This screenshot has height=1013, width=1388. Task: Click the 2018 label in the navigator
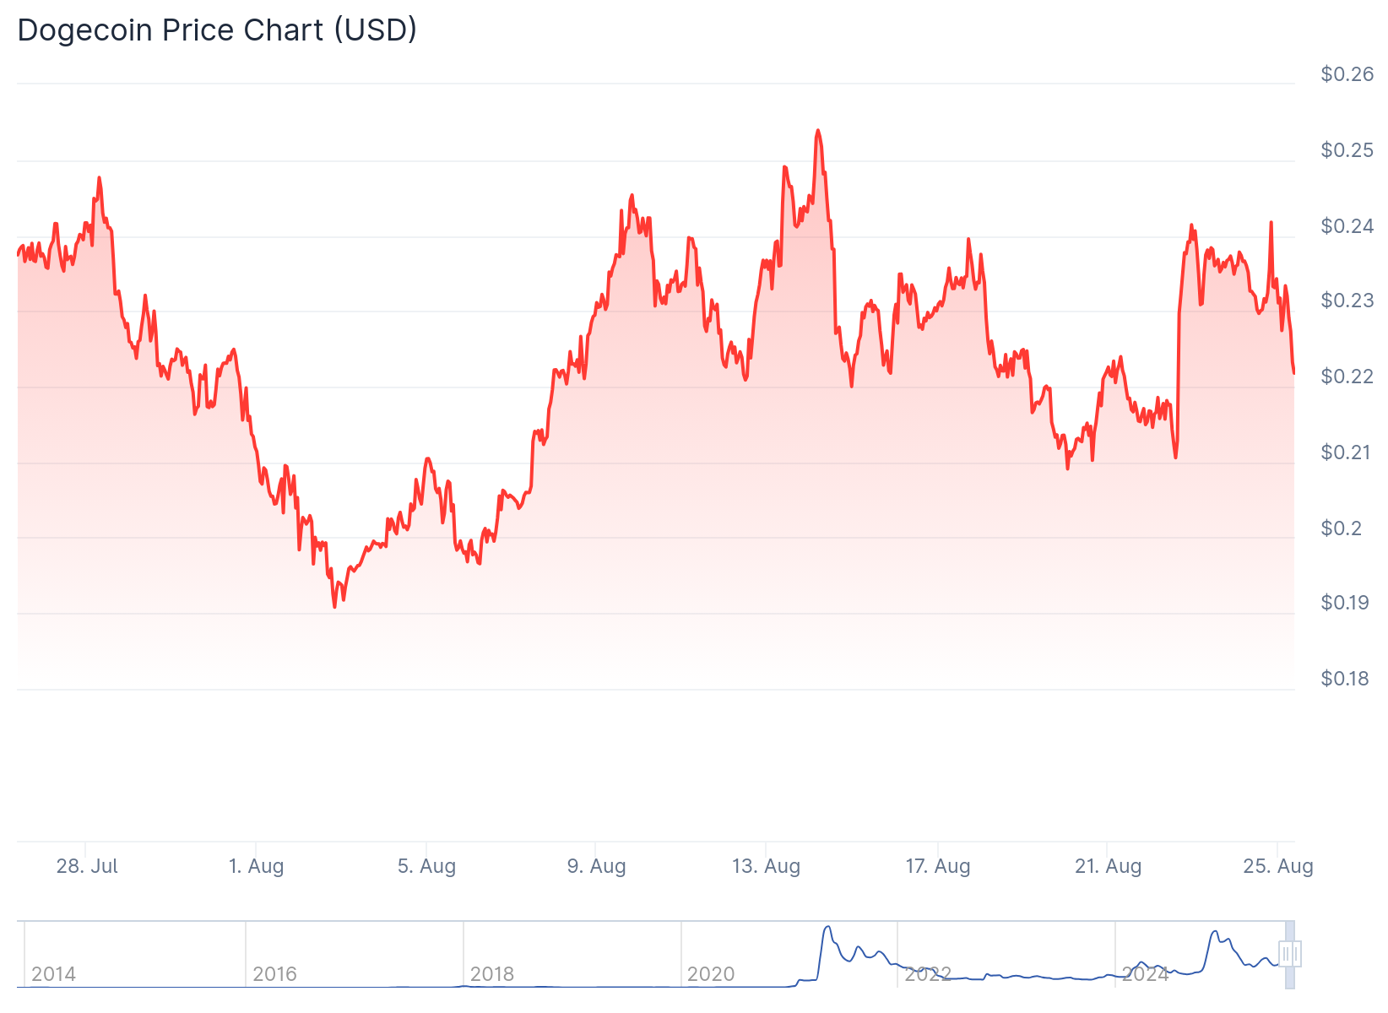(x=491, y=974)
